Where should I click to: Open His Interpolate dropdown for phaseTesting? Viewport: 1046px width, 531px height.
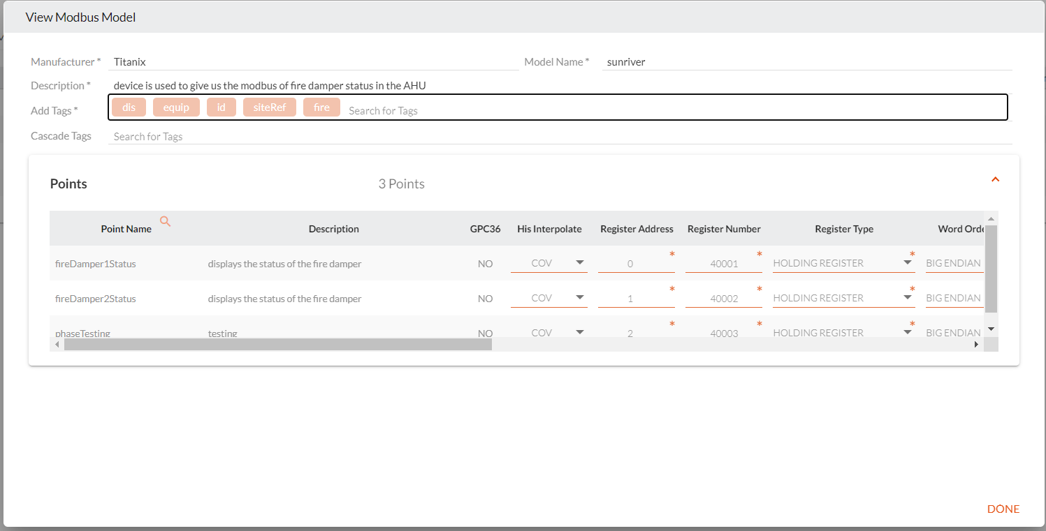pos(549,332)
